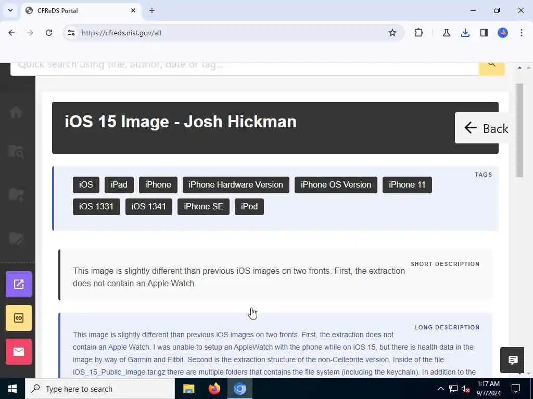Open a new browser tab

pos(152,10)
